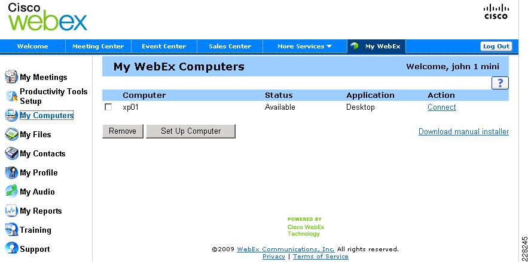Select My Computers text link
The image size is (528, 262).
click(x=47, y=116)
